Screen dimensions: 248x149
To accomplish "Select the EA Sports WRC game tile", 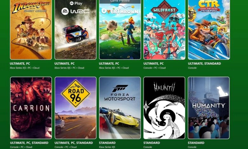I will click(75, 30).
